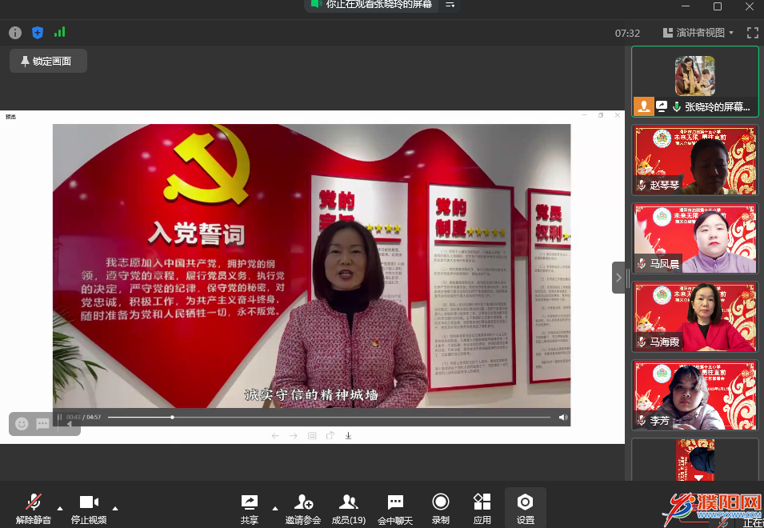Select 李芳's video thumbnail
The width and height of the screenshot is (764, 528).
tap(695, 395)
